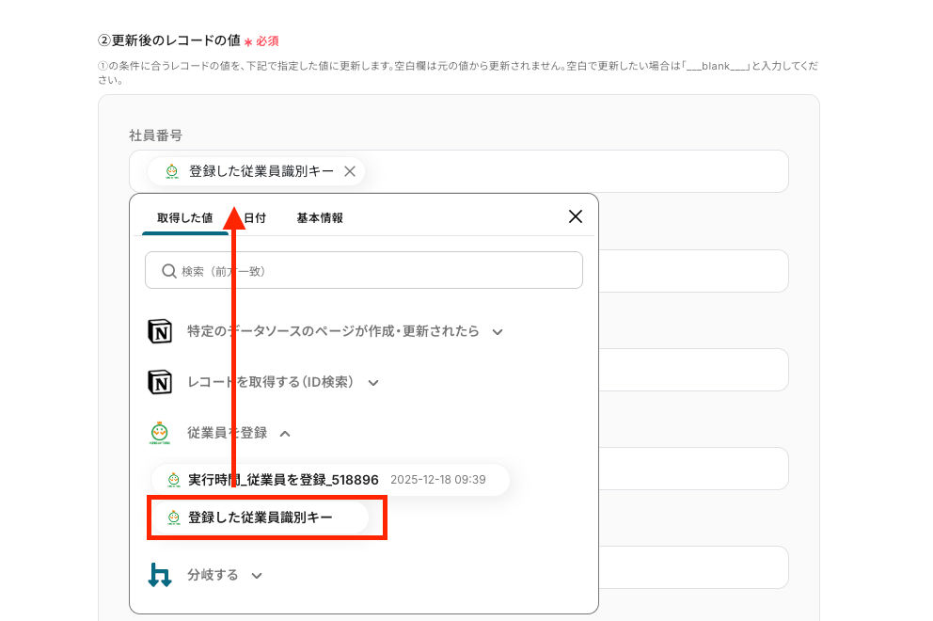Expand the 分岐する section chevron
The width and height of the screenshot is (933, 621).
pyautogui.click(x=257, y=576)
